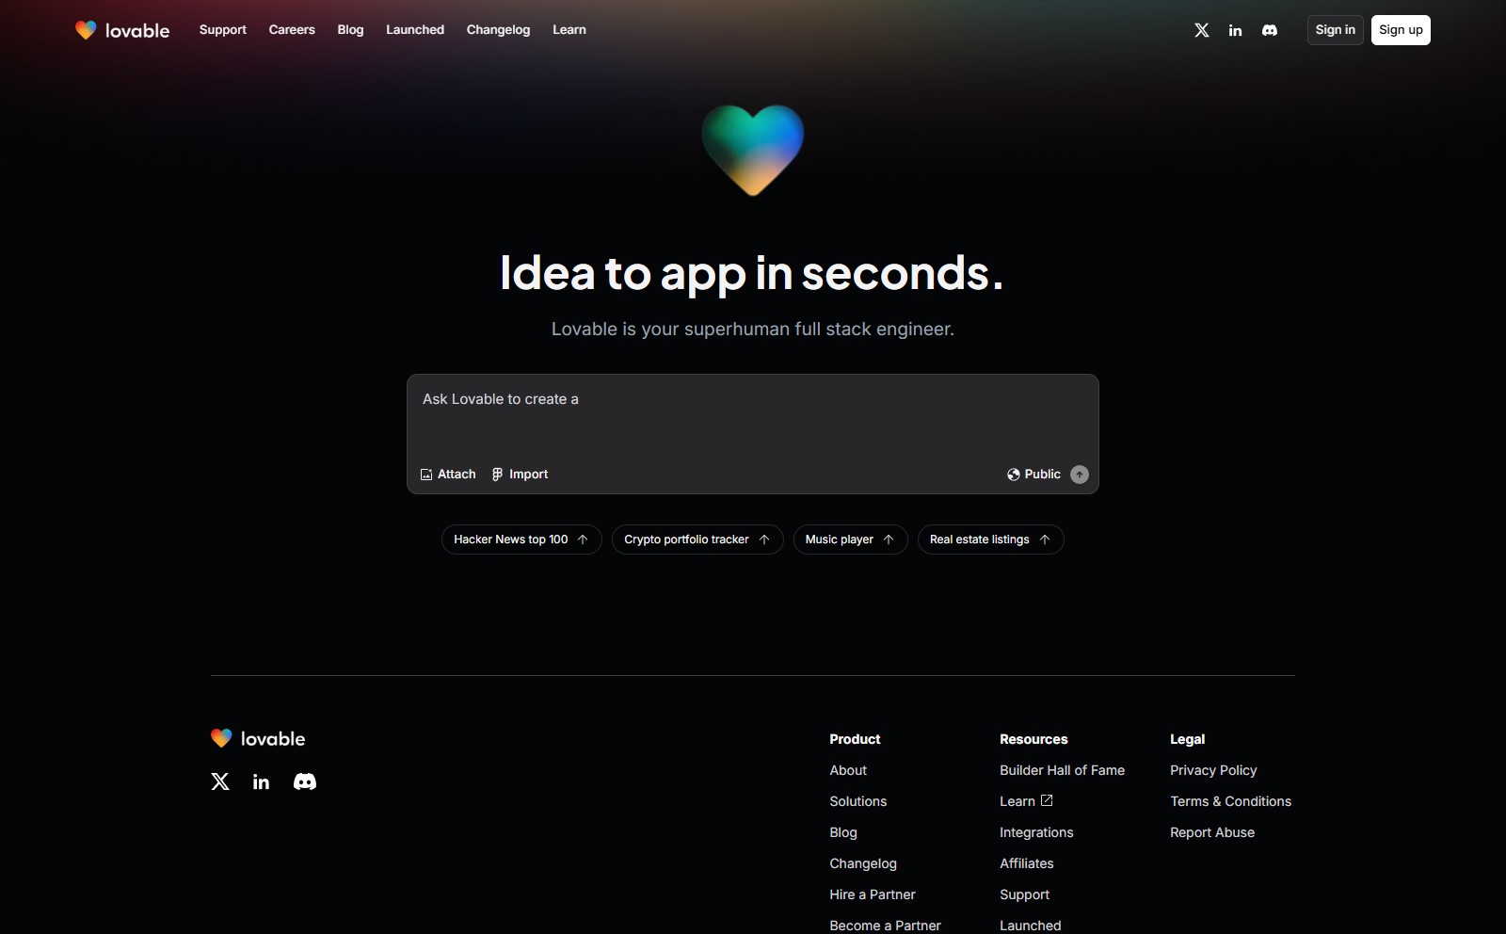Screen dimensions: 1506x934
Task: Open the Builder Hall of Fame link
Action: (1063, 770)
